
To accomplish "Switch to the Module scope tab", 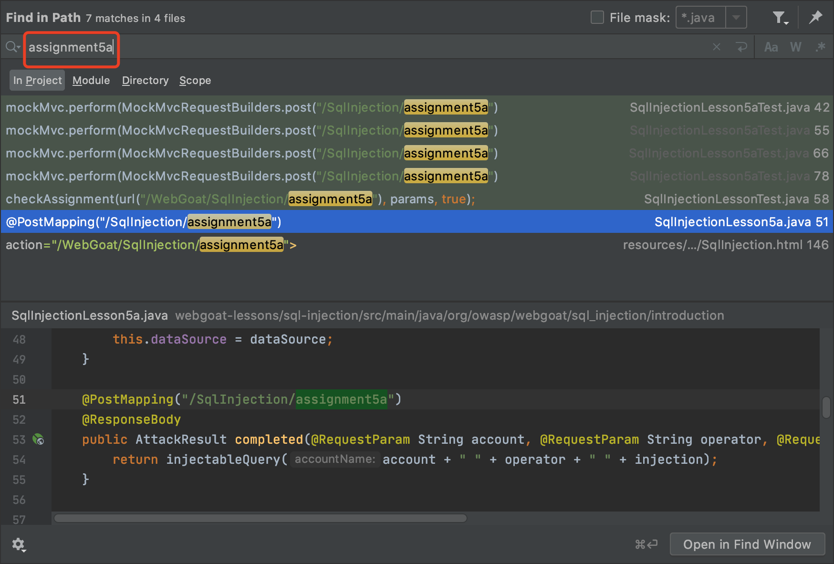I will (91, 80).
